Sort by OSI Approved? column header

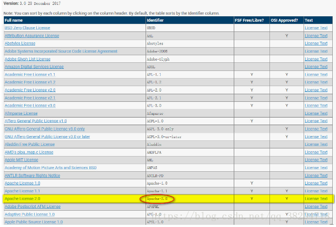click(284, 21)
